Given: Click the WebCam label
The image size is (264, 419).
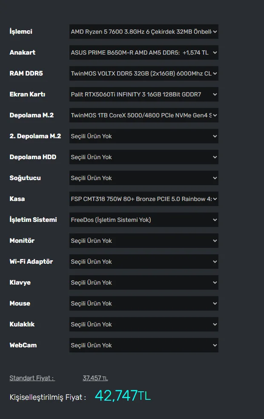Looking at the screenshot, I should (23, 345).
